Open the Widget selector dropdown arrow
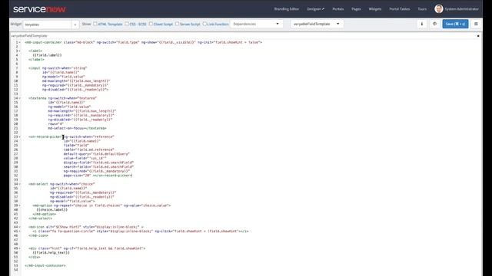 tap(75, 25)
